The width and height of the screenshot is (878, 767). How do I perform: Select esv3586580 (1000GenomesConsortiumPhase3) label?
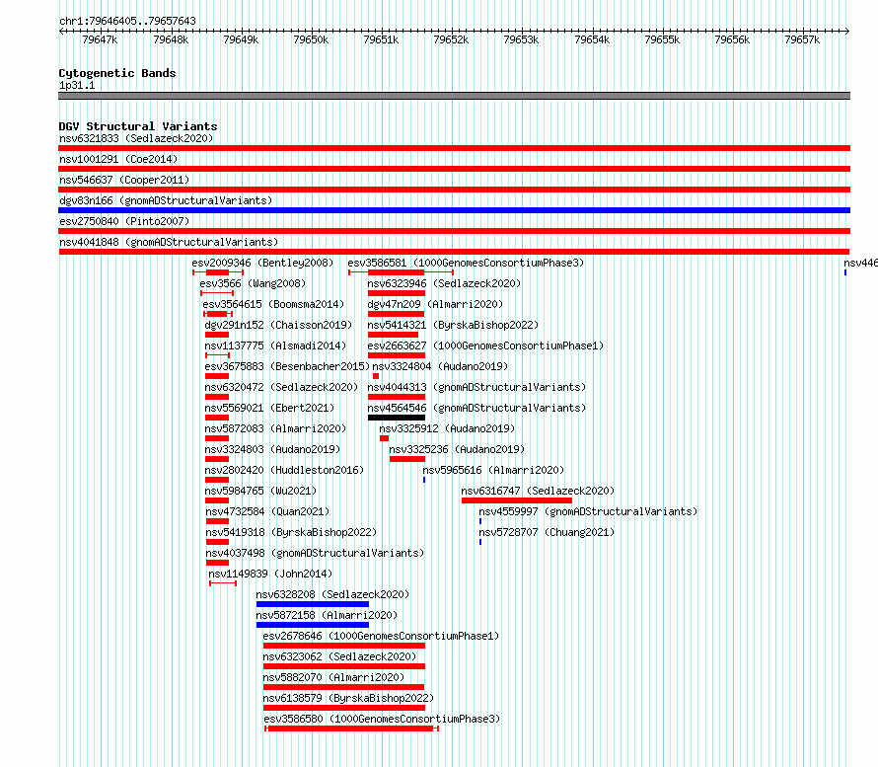(x=382, y=719)
